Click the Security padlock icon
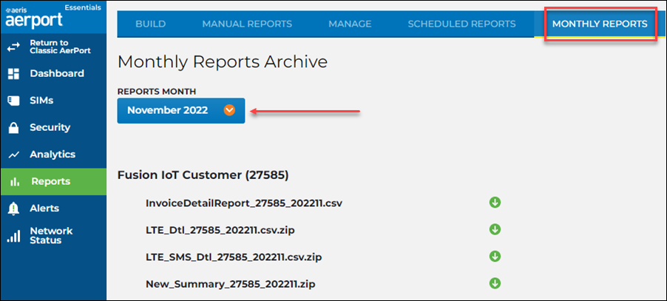 [13, 127]
